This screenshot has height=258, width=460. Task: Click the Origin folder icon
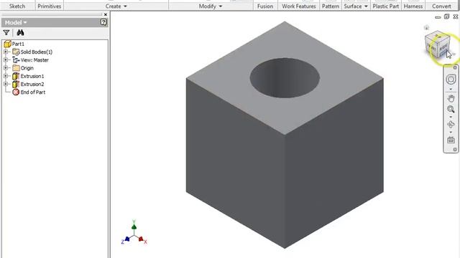click(16, 68)
